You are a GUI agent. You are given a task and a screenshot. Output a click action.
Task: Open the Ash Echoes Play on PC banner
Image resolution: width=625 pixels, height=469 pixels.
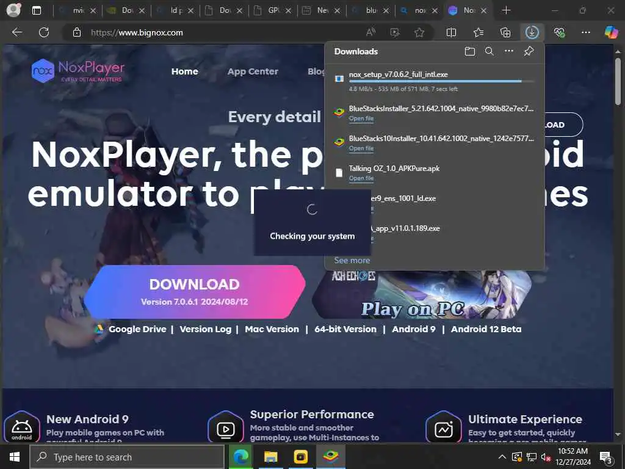422,294
